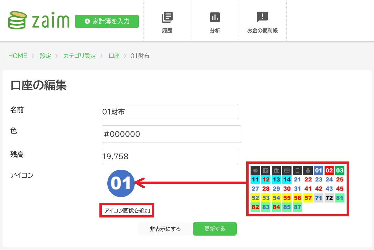Open the 履歴 history tab
This screenshot has height=250, width=374.
167,23
